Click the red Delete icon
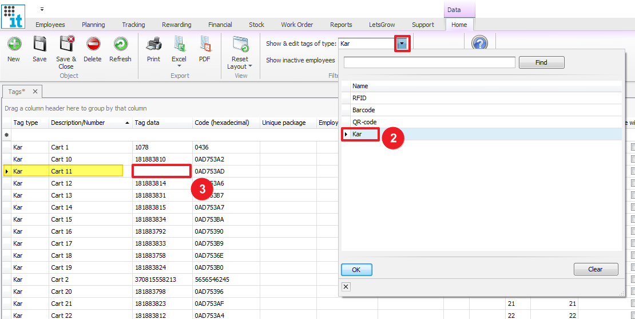The height and width of the screenshot is (319, 635). point(93,44)
